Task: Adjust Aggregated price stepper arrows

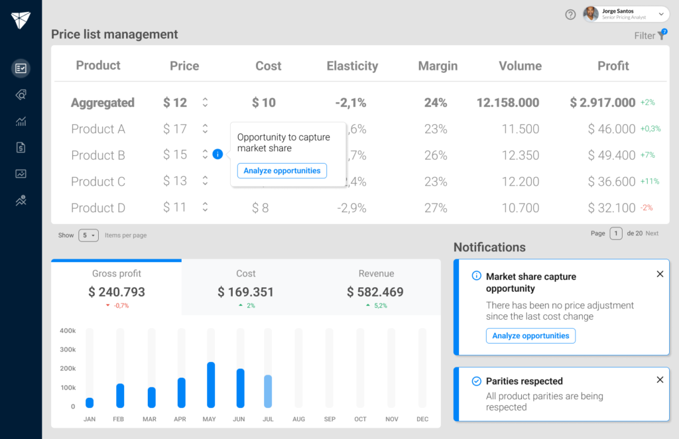Action: pyautogui.click(x=205, y=102)
